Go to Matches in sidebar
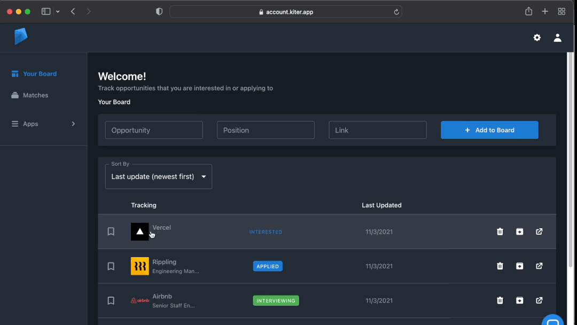Screen dimensions: 577x325 tap(35, 95)
